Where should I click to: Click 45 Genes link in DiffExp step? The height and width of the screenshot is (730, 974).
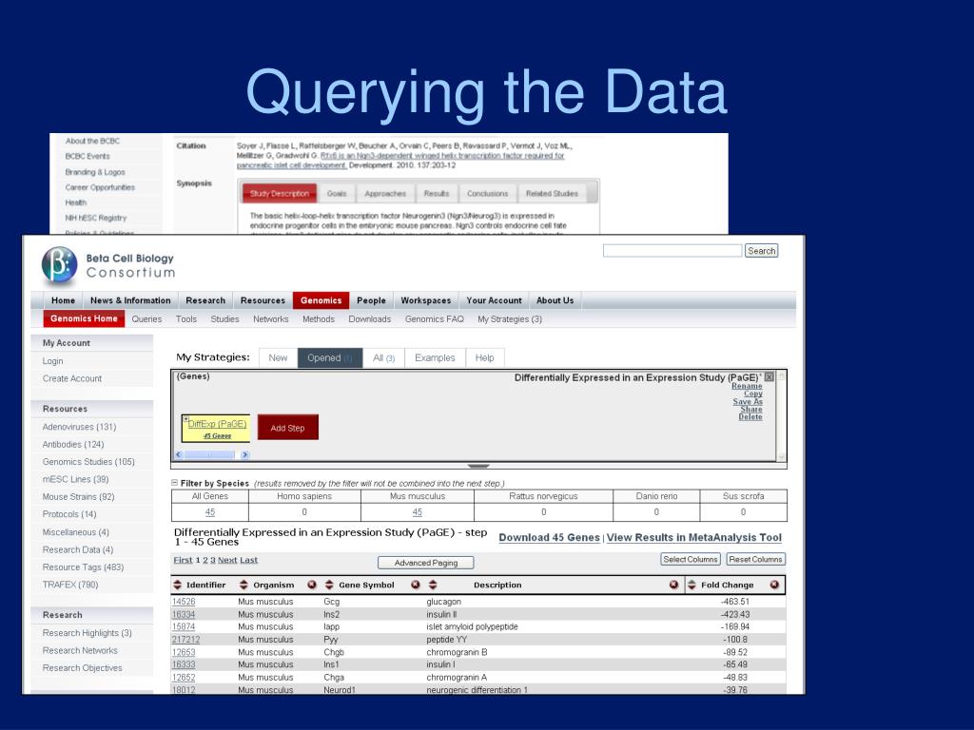[218, 435]
